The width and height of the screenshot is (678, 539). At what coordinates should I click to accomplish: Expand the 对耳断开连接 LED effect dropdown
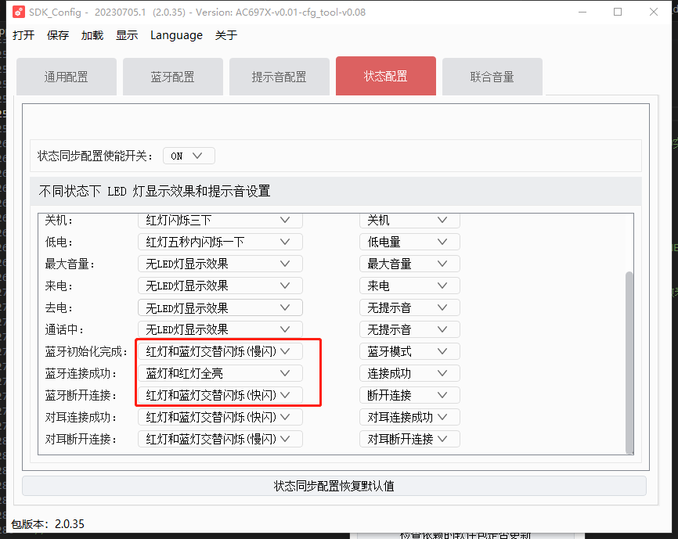click(x=220, y=439)
